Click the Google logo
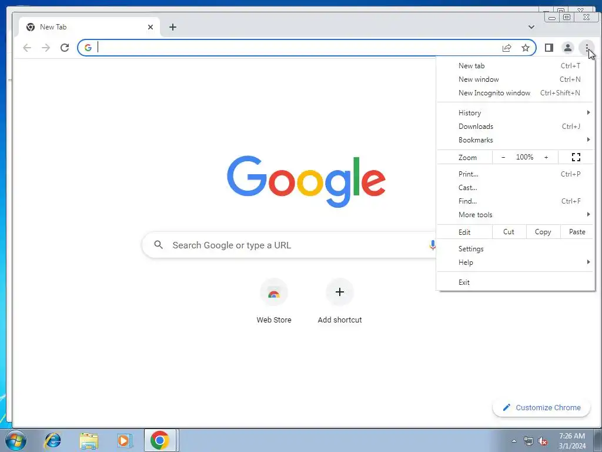Viewport: 602px width, 452px height. click(306, 181)
